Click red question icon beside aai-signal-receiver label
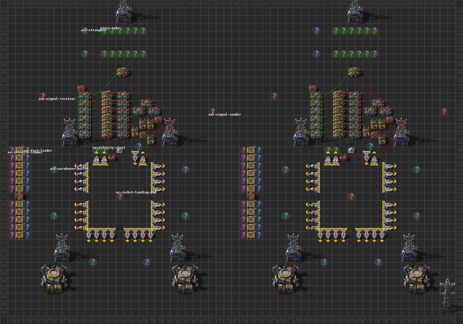 pos(43,96)
